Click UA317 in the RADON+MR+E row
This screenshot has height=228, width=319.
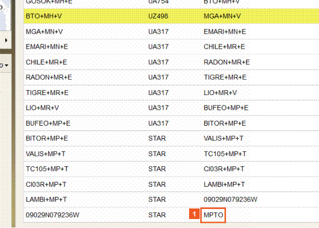pyautogui.click(x=158, y=77)
